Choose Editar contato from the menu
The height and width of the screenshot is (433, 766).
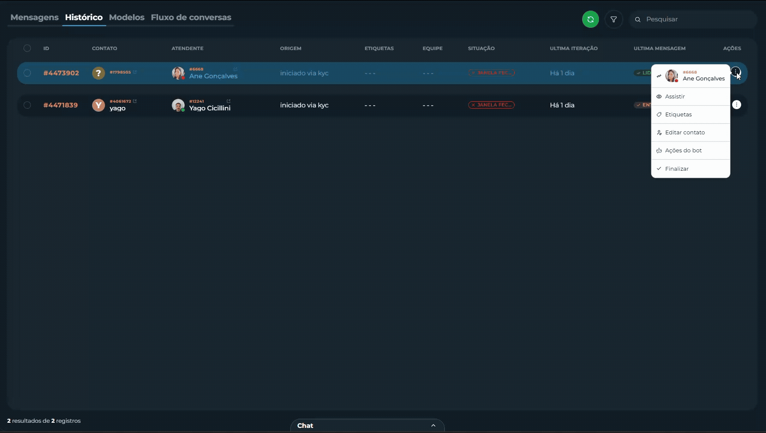tap(691, 133)
